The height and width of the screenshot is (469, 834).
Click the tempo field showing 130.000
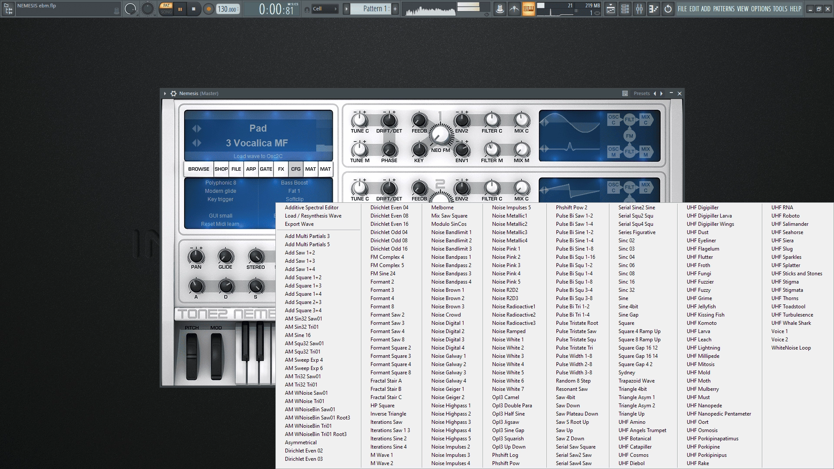point(228,9)
